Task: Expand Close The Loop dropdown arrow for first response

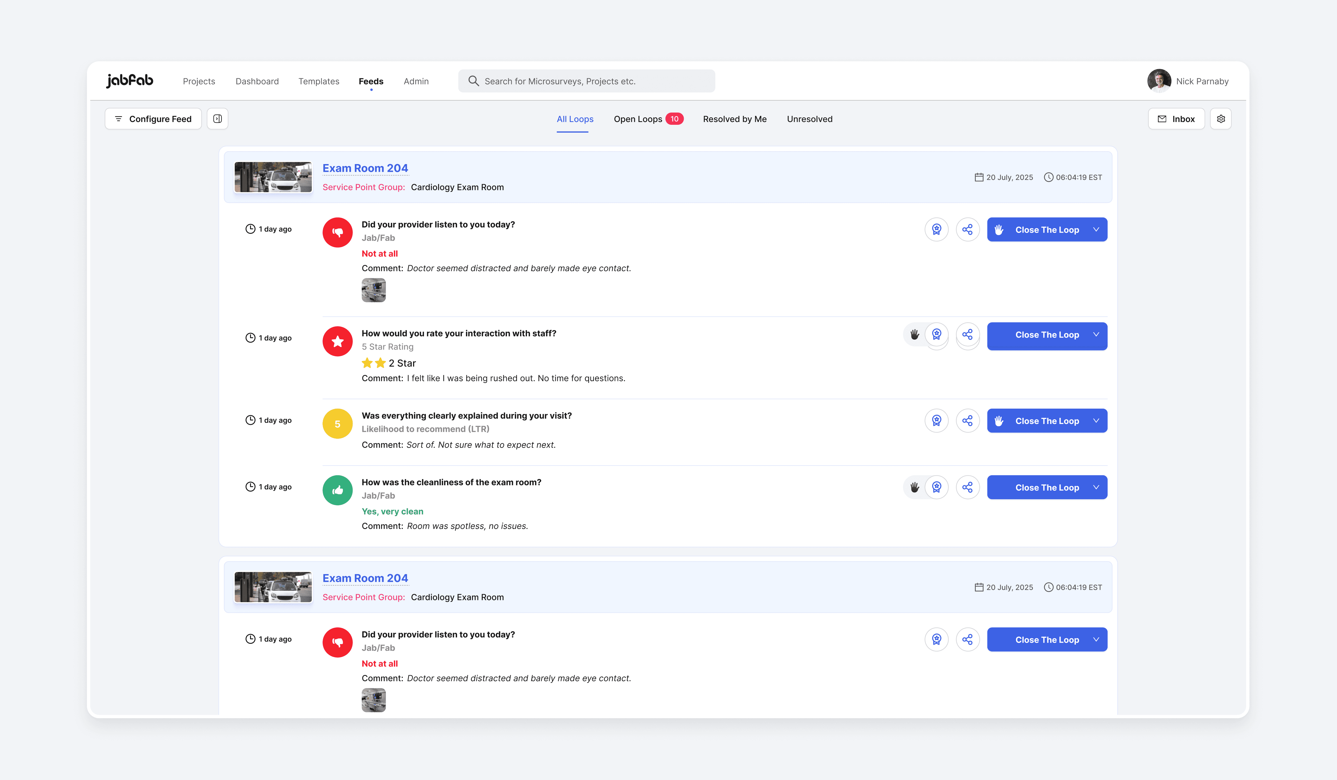Action: [1096, 229]
